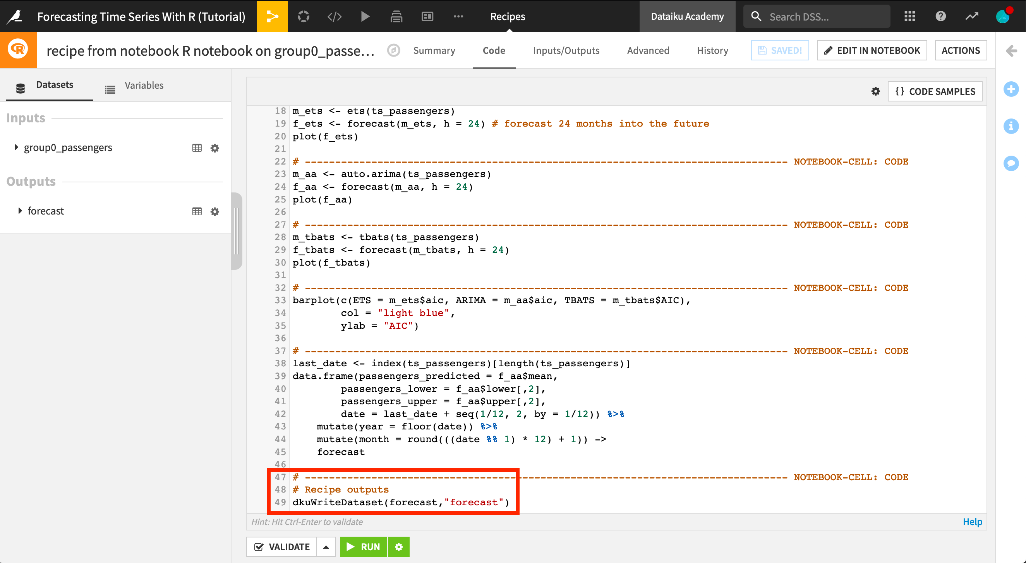Open the Jobs play icon in top bar

(365, 16)
